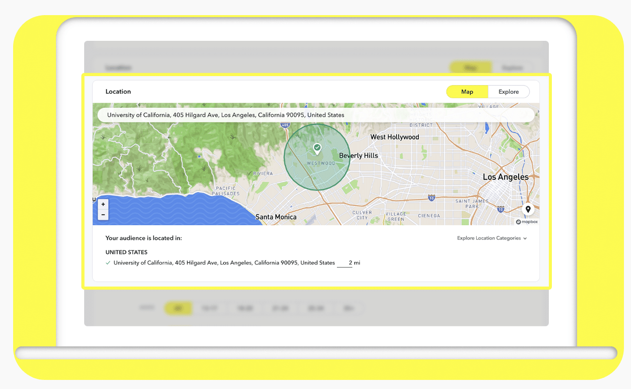Viewport: 631px width, 389px height.
Task: Click the Saint James Park map label
Action: [x=472, y=204]
